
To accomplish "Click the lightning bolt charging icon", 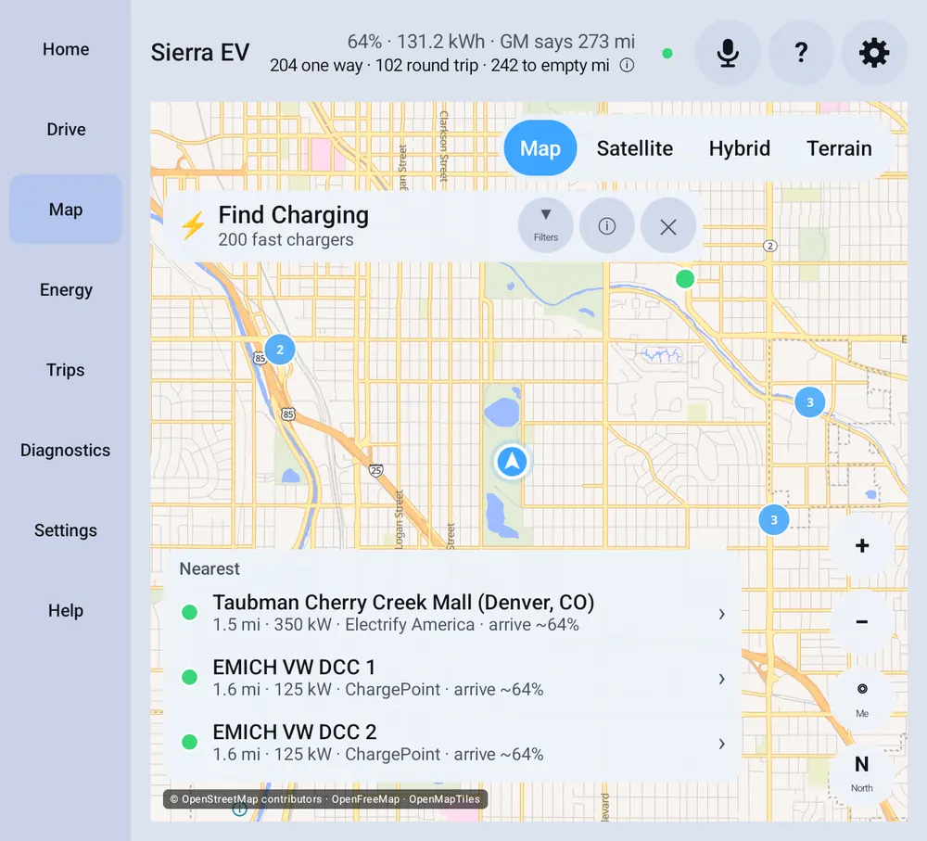I will [193, 226].
